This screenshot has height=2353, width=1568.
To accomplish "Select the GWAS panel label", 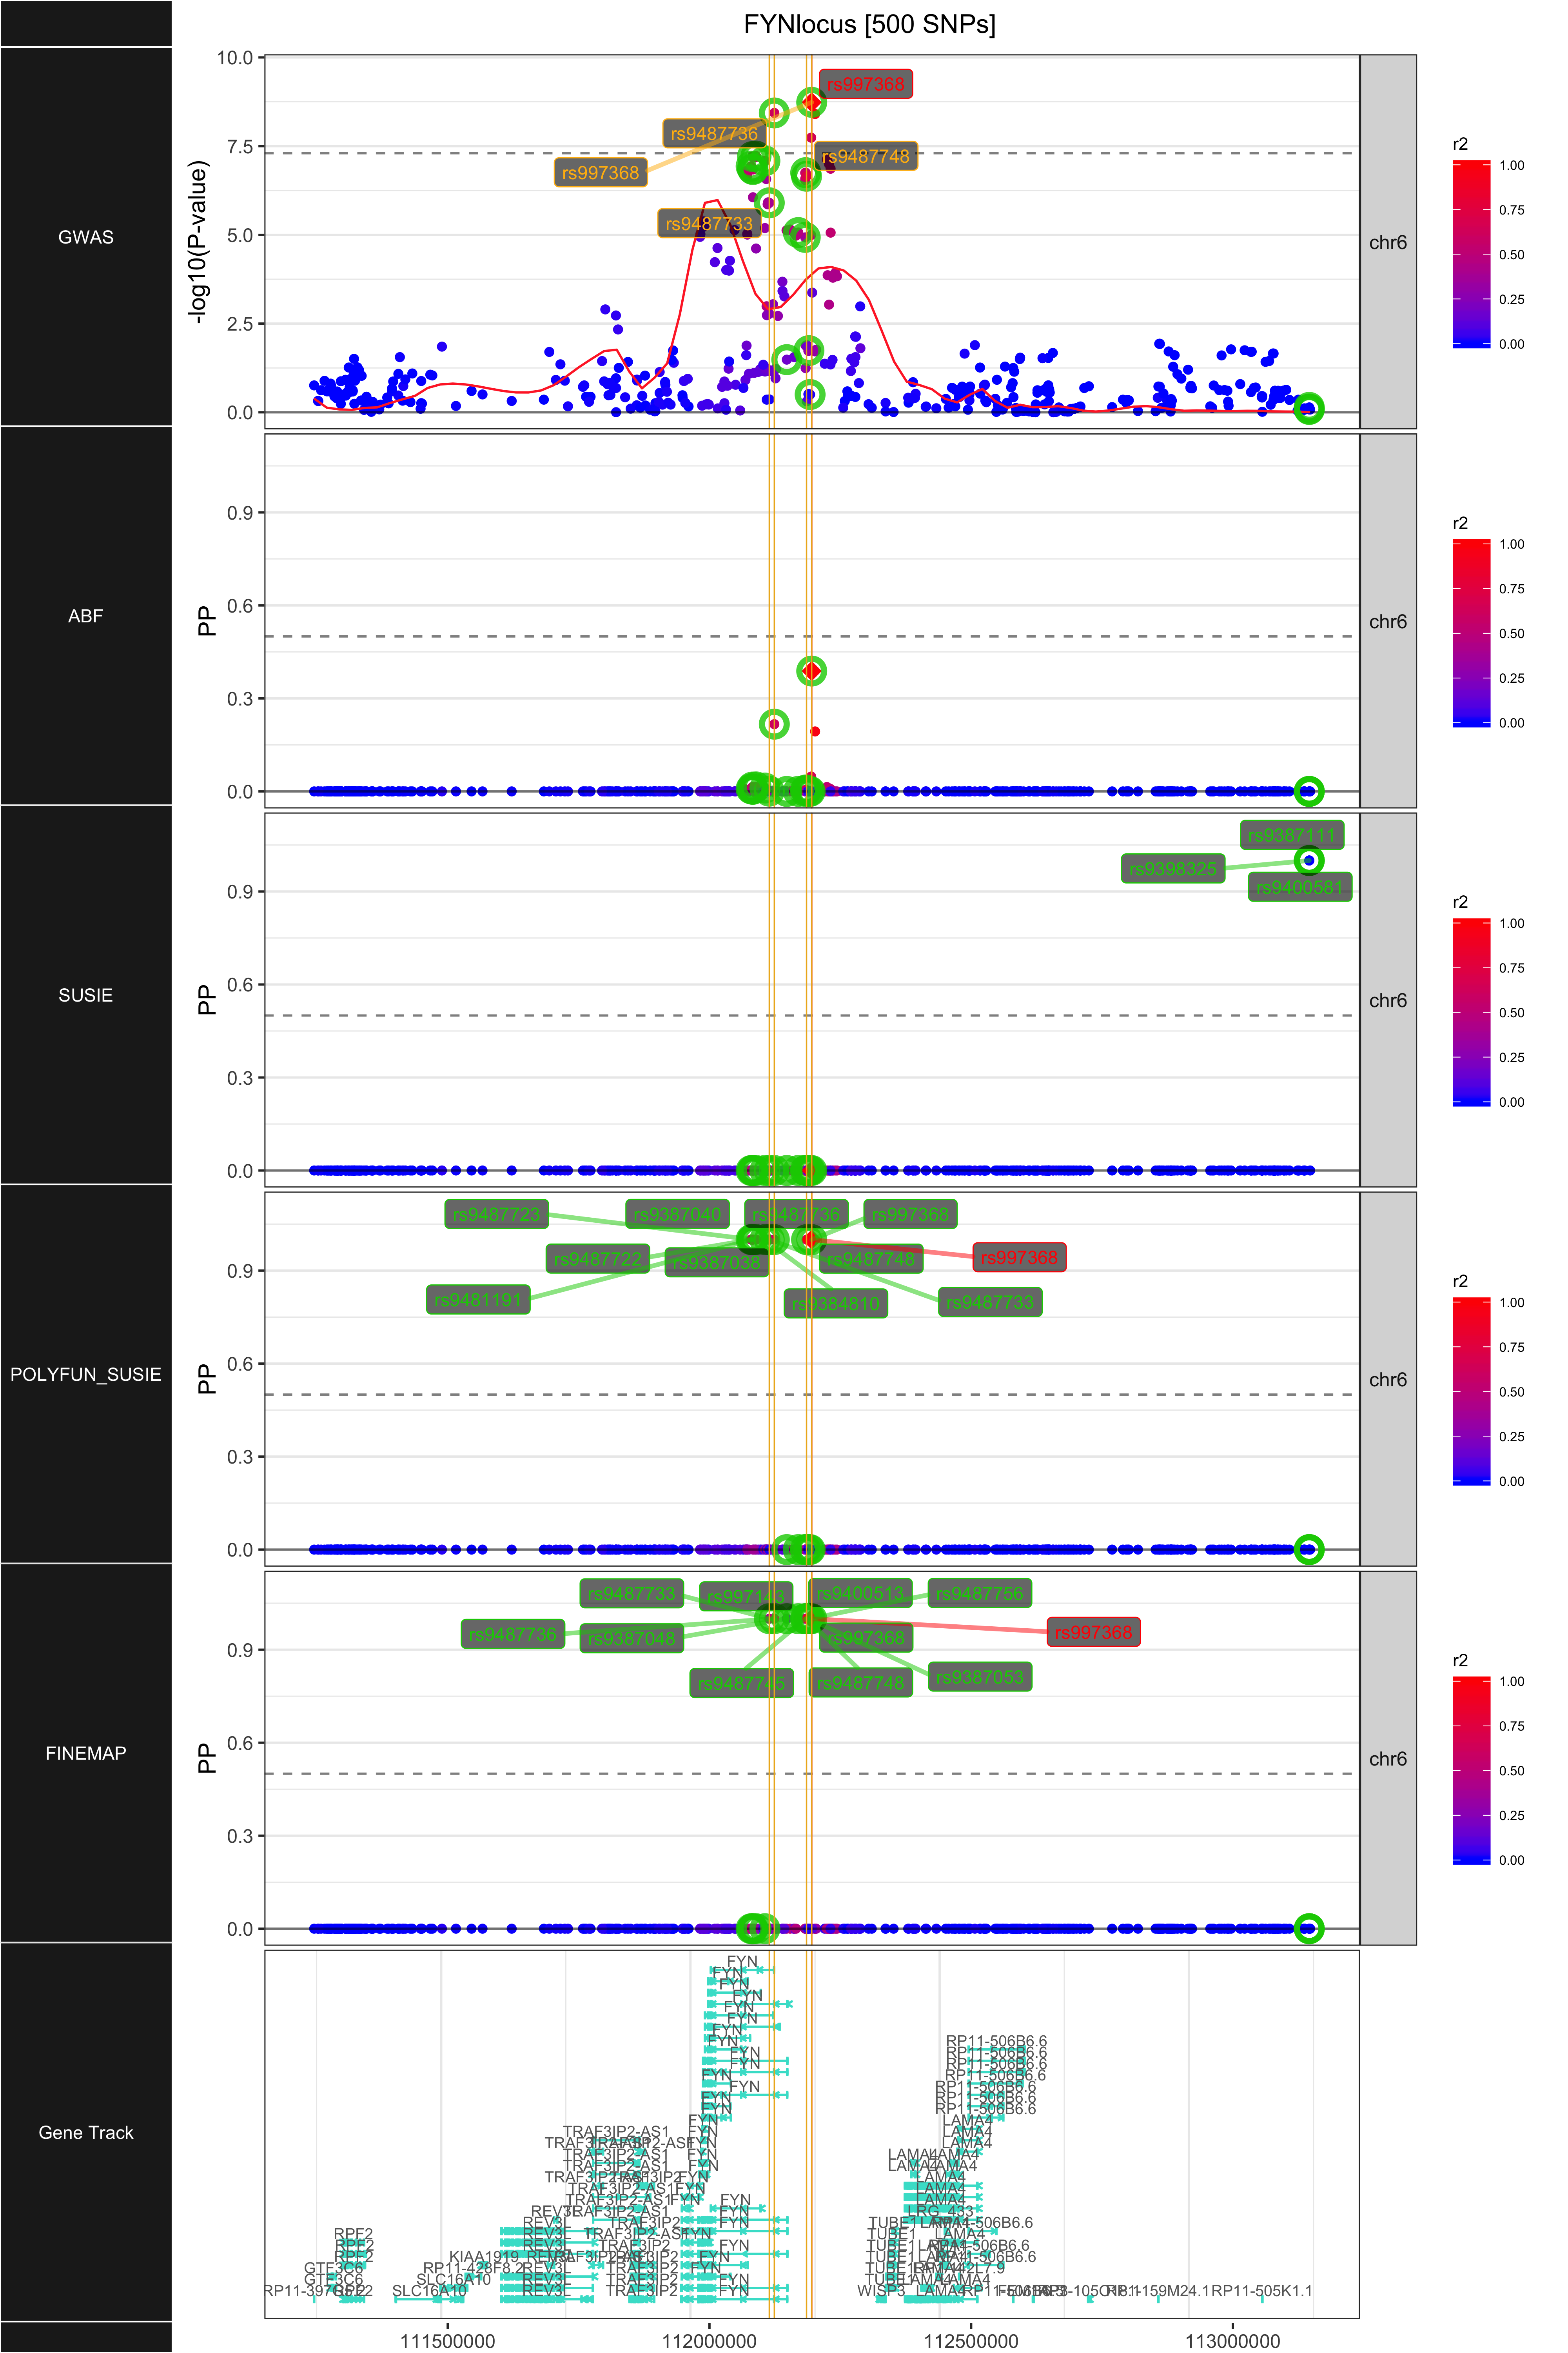I will pyautogui.click(x=86, y=237).
